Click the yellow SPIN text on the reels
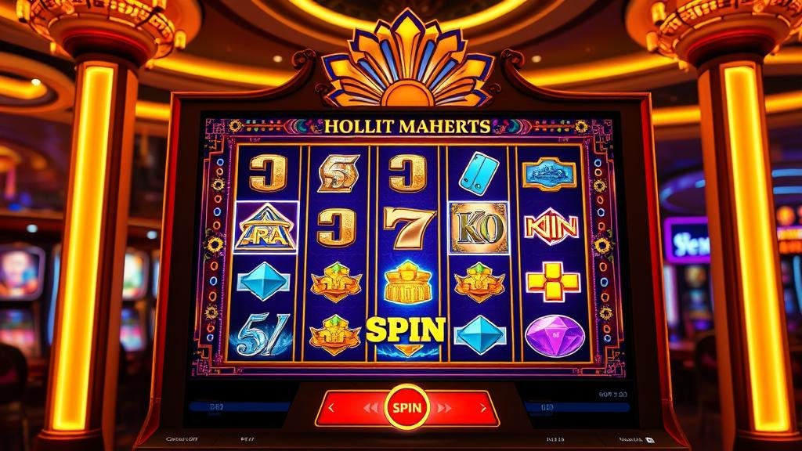The width and height of the screenshot is (802, 451). click(x=406, y=330)
